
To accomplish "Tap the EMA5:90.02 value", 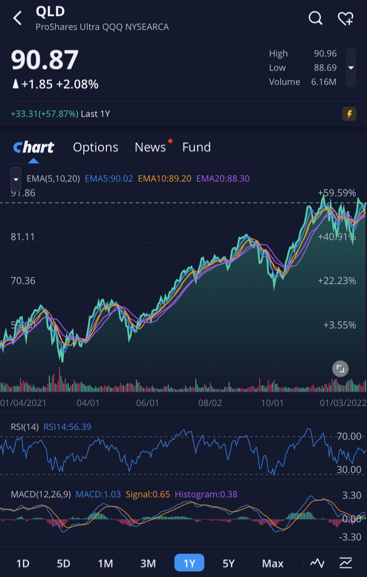I will tap(109, 179).
